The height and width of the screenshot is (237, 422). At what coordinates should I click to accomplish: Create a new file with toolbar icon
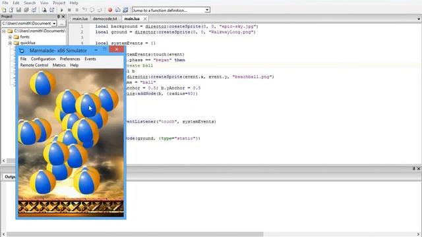click(x=4, y=11)
